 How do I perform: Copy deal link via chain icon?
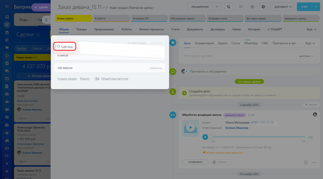(107, 8)
